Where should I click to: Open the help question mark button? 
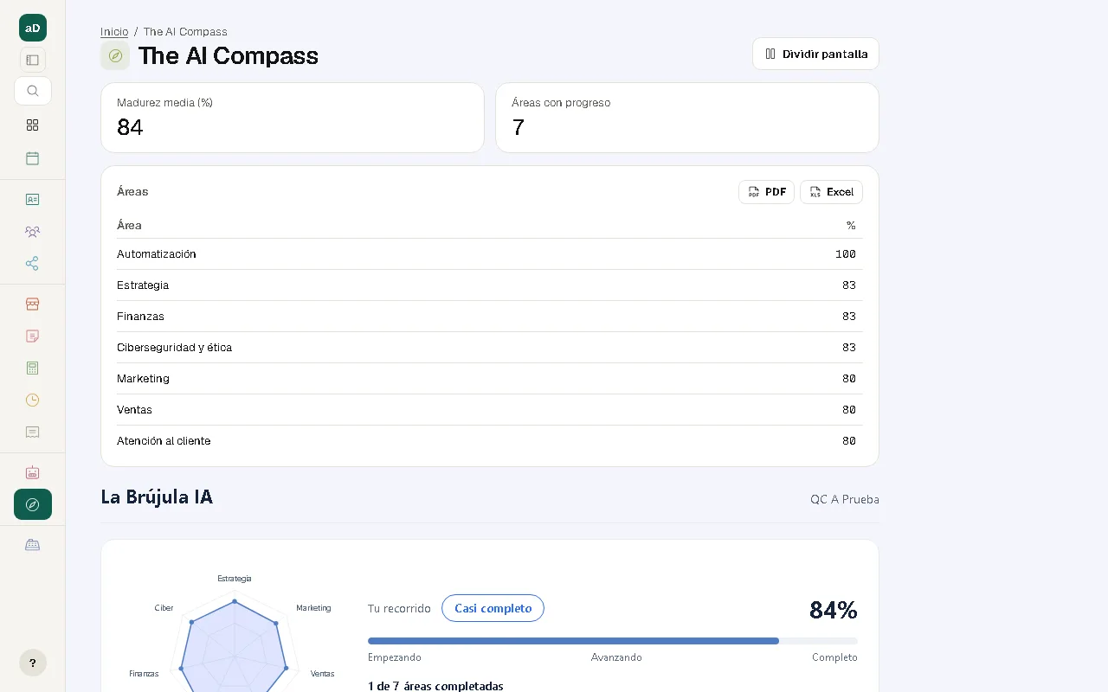pos(33,663)
